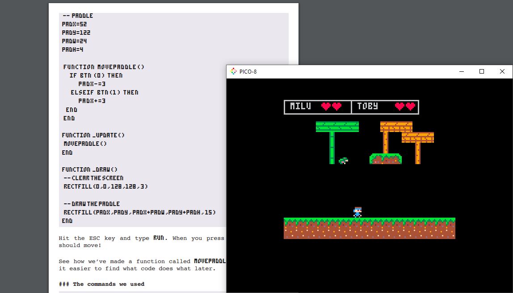Click the large grass ground platform

pyautogui.click(x=370, y=228)
